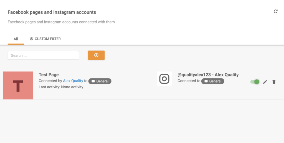
Task: Click the @qualityalex123 - Alex Quality account name
Action: pyautogui.click(x=208, y=75)
